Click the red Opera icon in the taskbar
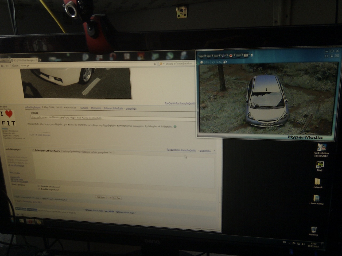This screenshot has width=342, height=256. (30, 221)
